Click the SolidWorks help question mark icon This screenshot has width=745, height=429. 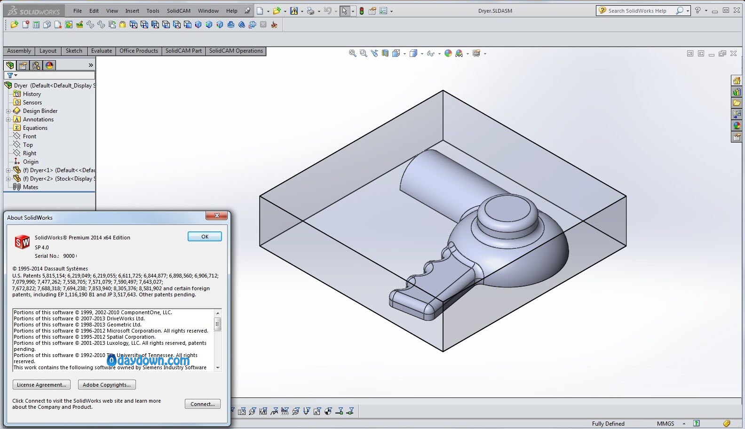(x=697, y=10)
